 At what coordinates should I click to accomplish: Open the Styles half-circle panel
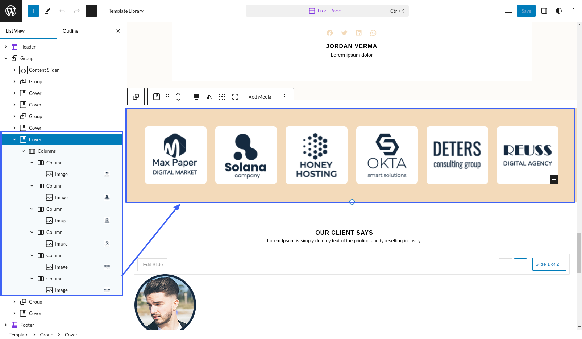click(559, 11)
